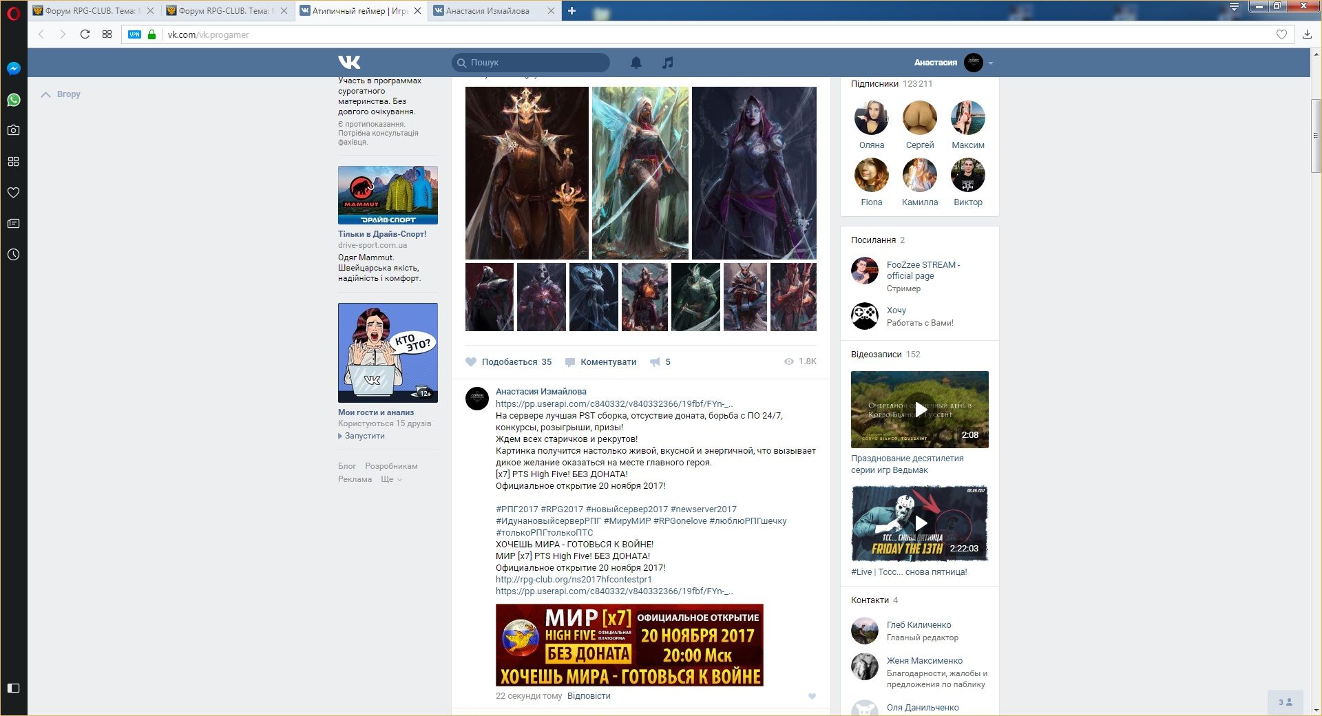This screenshot has height=716, width=1322.
Task: Open FooZzee STREAM official page link
Action: [923, 270]
